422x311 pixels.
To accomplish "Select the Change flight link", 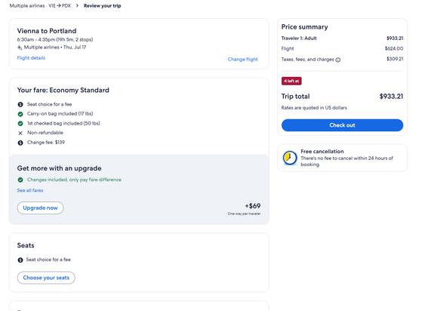I will 242,59.
